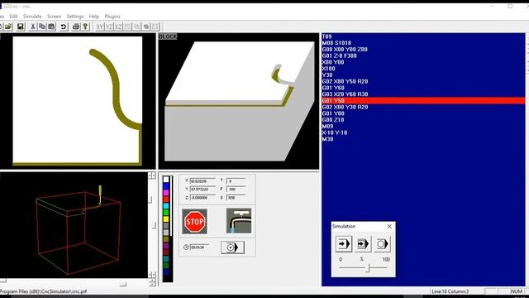The image size is (529, 298).
Task: Select code line "G00 Z10"
Action: [333, 120]
